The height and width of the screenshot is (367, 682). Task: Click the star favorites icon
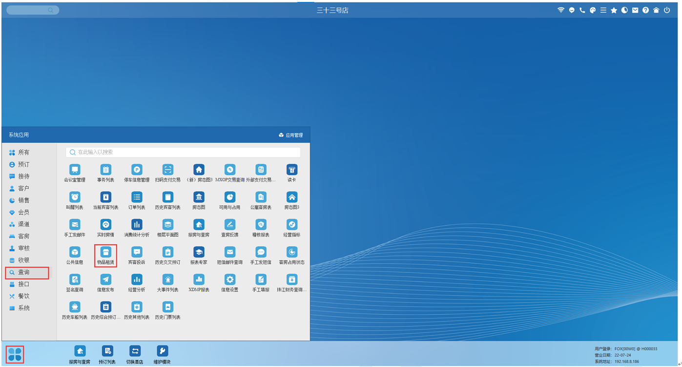click(614, 10)
